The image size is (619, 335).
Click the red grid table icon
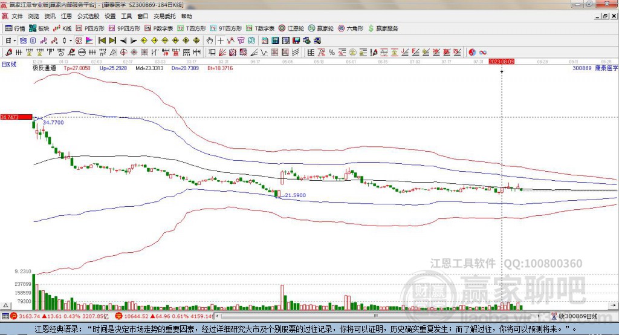coord(274,52)
